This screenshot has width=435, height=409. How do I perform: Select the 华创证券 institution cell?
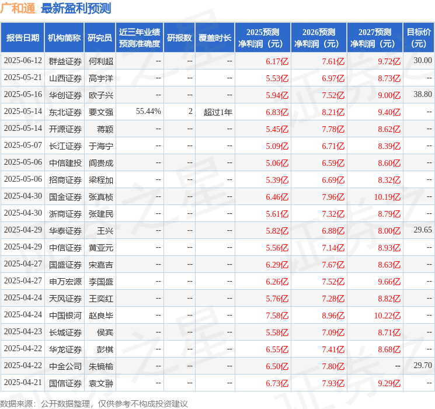(65, 95)
